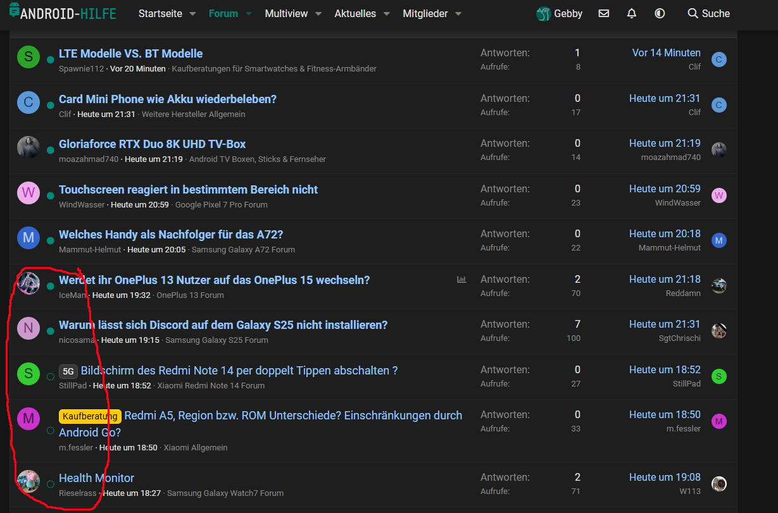778x513 pixels.
Task: Expand the Multiview dropdown arrow
Action: [x=318, y=14]
